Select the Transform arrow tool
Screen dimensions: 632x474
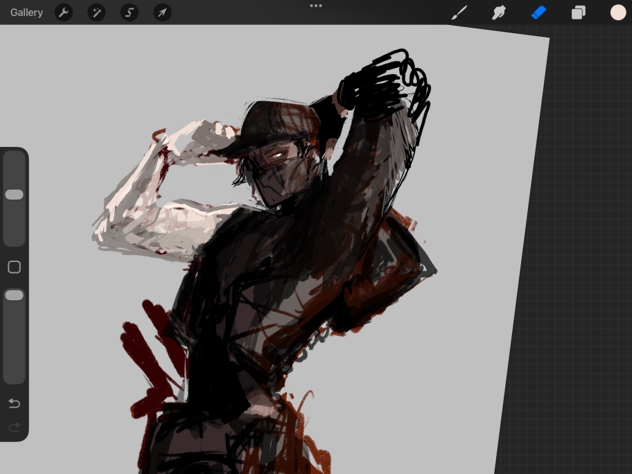click(162, 12)
